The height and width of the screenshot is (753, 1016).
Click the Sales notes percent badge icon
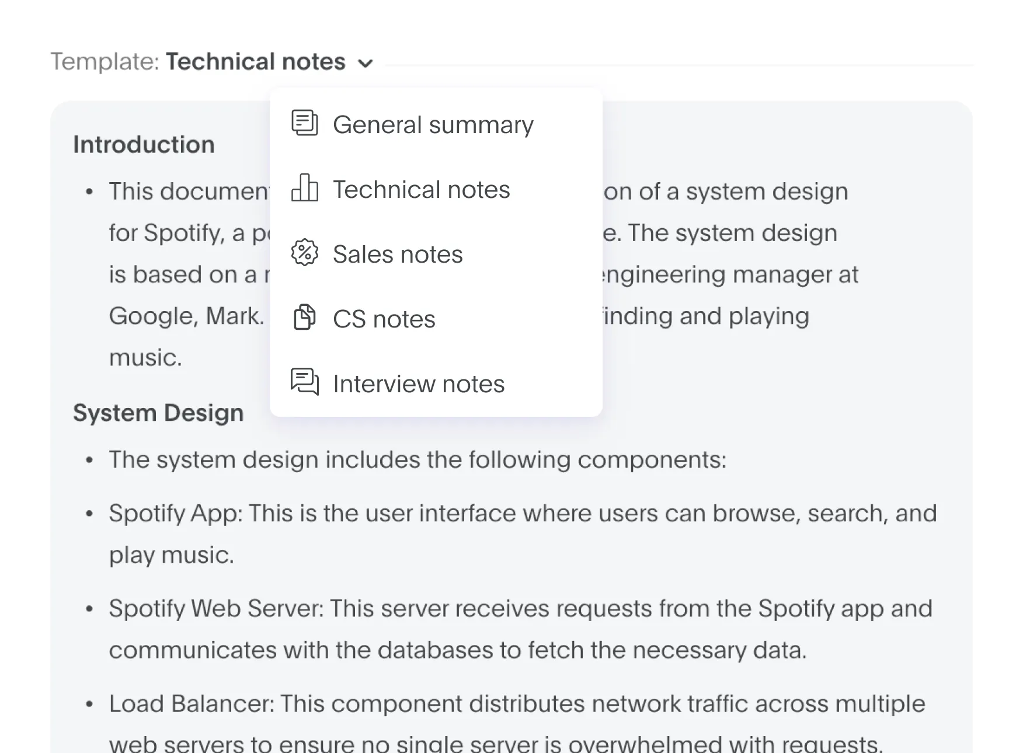click(x=304, y=253)
